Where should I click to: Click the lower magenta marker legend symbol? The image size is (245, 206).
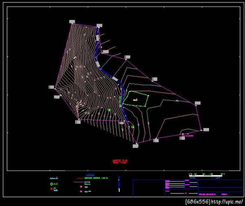[81, 191]
